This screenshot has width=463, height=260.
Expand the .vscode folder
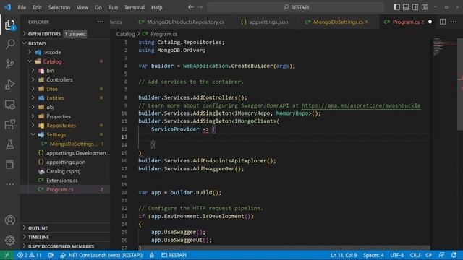tap(65, 53)
